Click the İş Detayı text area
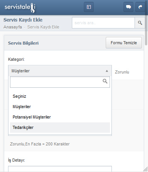 point(60,169)
